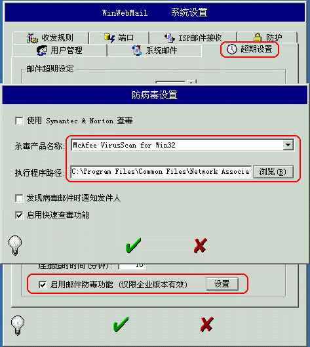Open the 杀毒产品名称 dropdown arrow
Viewport: 310px width, 347px height.
tap(288, 145)
